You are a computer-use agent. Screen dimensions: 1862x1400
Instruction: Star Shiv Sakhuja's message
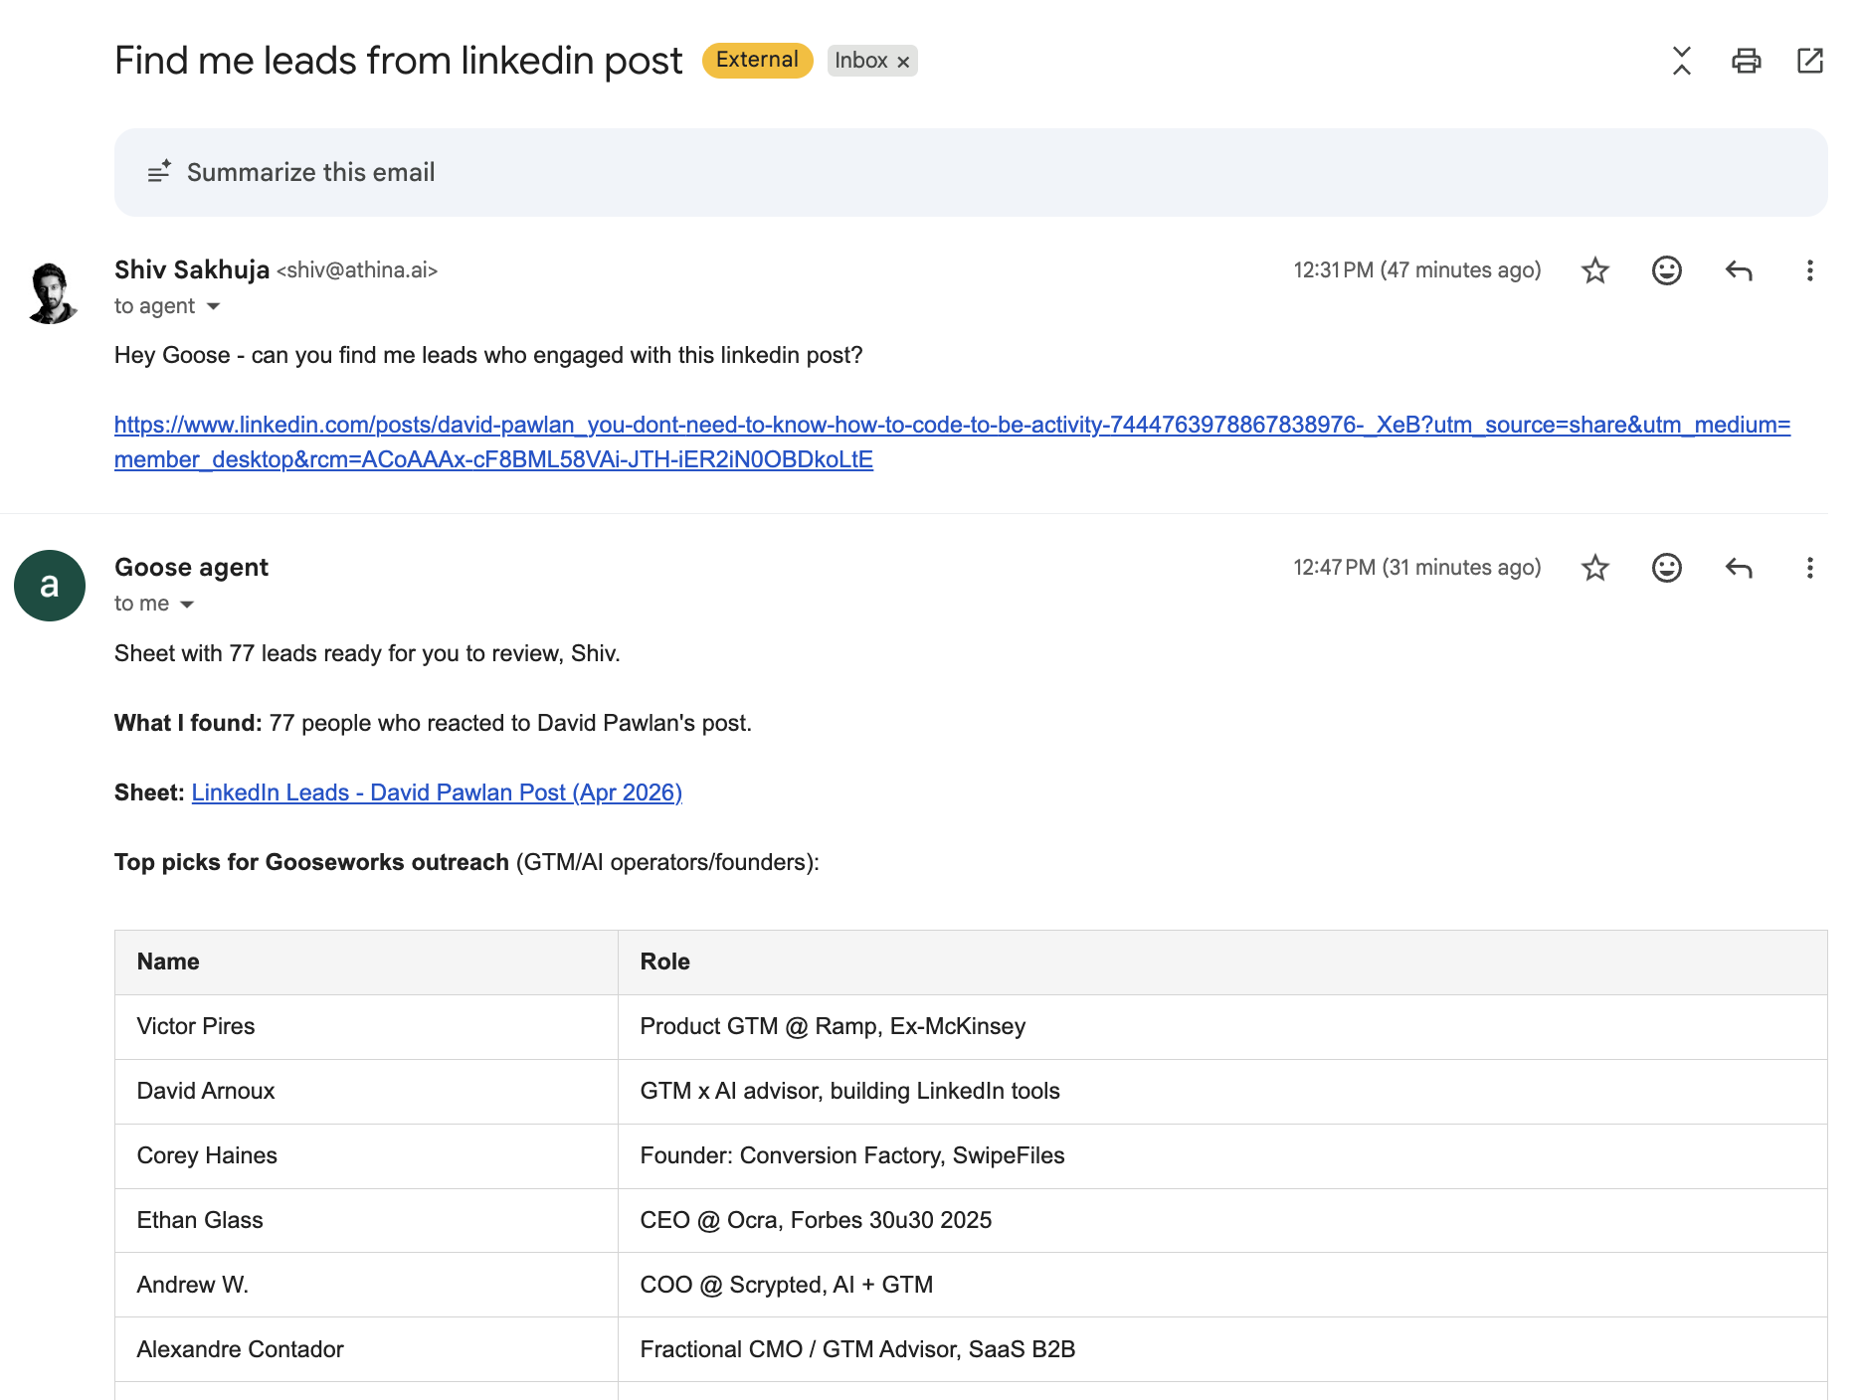point(1595,270)
